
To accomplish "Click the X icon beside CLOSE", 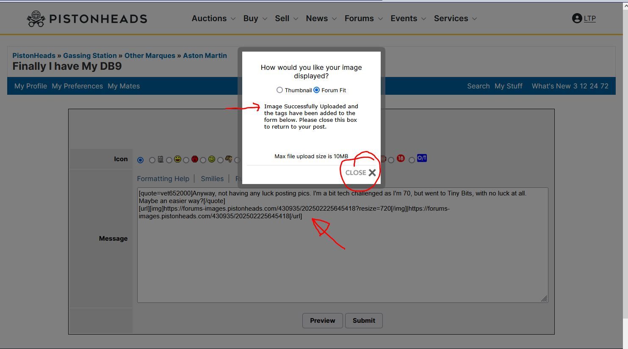I will point(372,173).
